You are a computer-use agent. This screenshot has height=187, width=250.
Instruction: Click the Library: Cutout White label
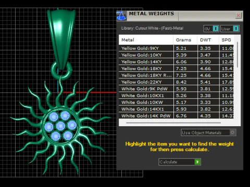pos(152,28)
